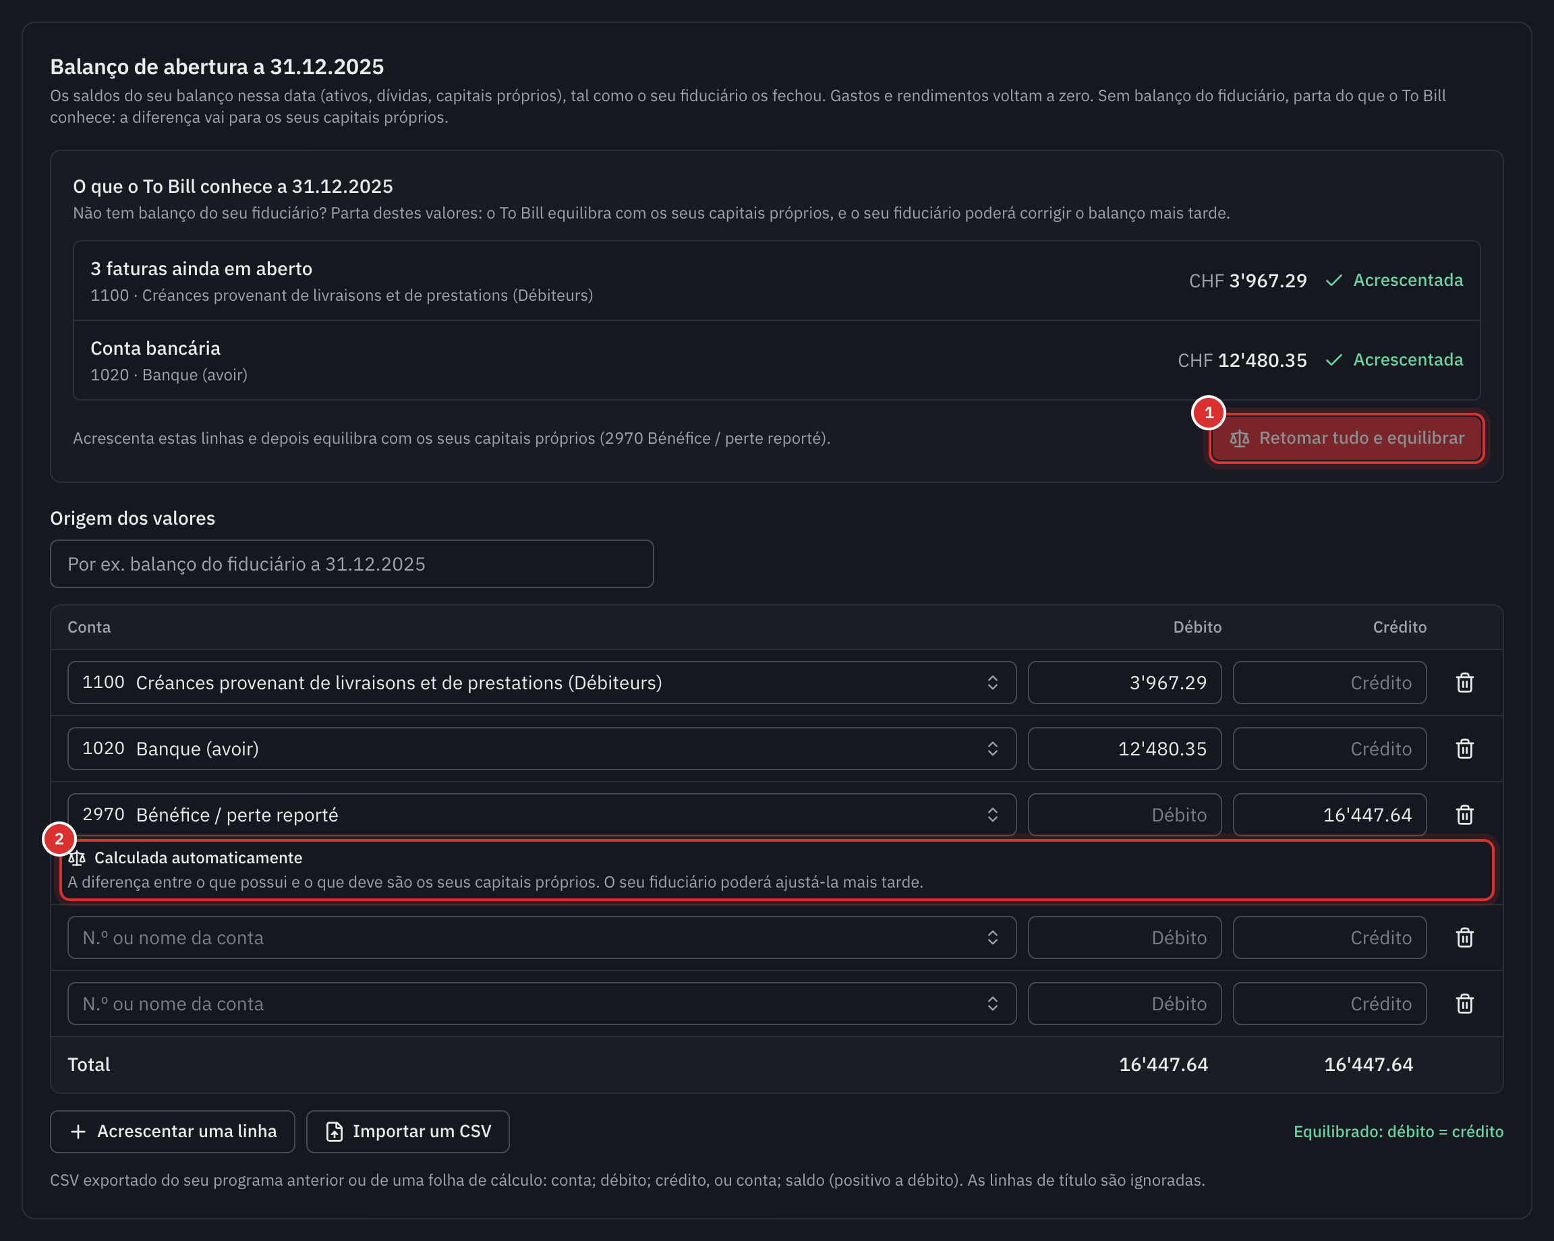This screenshot has height=1241, width=1554.
Task: Click checkmark next to 3'967.29 Acrescentada
Action: pos(1333,281)
